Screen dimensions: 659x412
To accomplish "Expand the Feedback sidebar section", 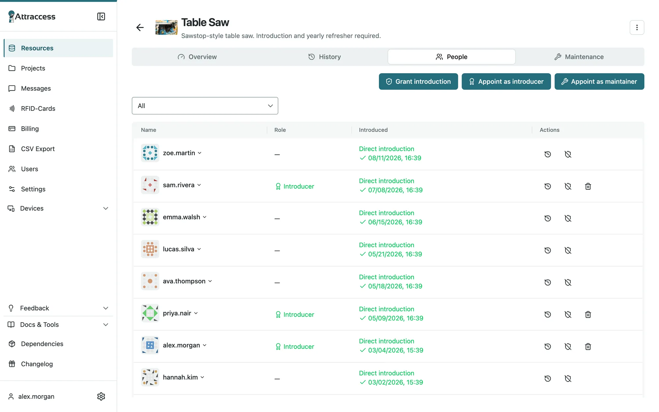I will tap(58, 308).
